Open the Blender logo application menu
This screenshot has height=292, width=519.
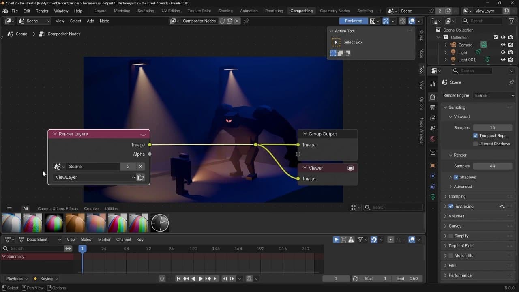pyautogui.click(x=5, y=11)
